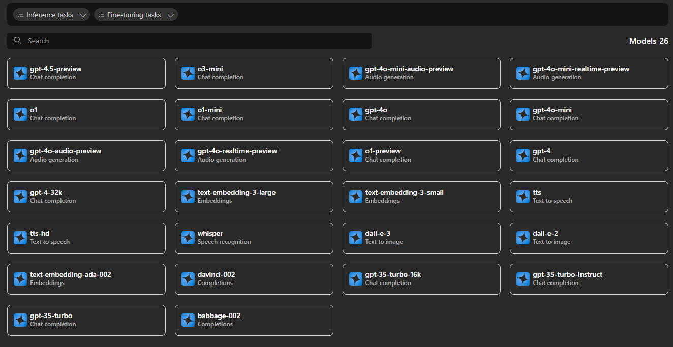Viewport: 673px width, 347px height.
Task: Click the gpt-4o-realtime-preview model icon
Action: 188,155
